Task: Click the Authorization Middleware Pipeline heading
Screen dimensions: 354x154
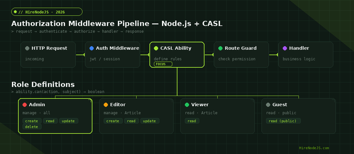Action: tap(117, 24)
